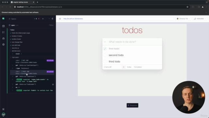Open spec.cy.ts file link
The image size is (209, 118).
(15, 25)
